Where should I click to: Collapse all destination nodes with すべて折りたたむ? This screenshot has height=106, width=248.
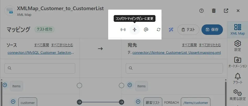(x=210, y=45)
